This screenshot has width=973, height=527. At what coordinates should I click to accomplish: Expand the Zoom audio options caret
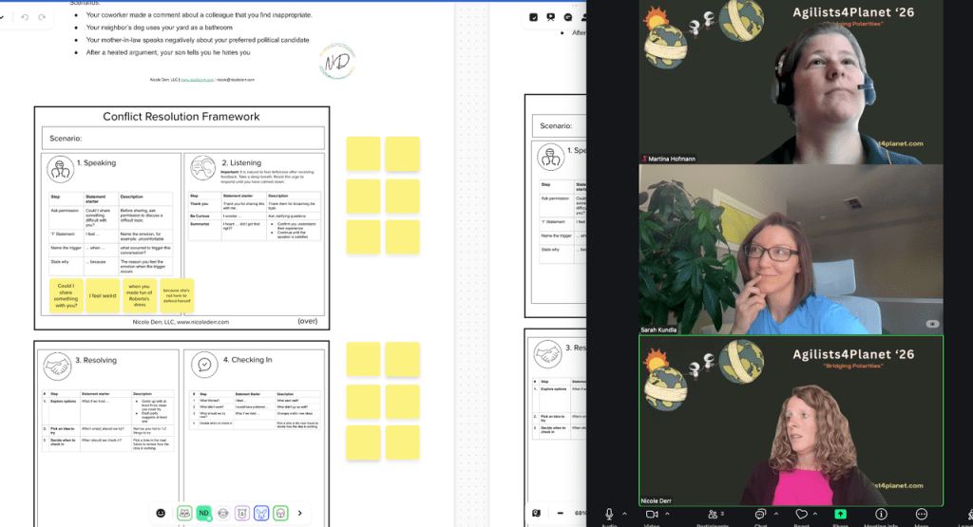click(x=624, y=514)
